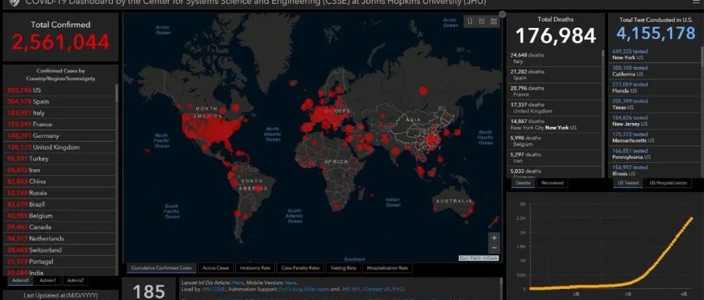Switch to Testing Rate map tab
This screenshot has height=300, width=704.
(x=343, y=268)
